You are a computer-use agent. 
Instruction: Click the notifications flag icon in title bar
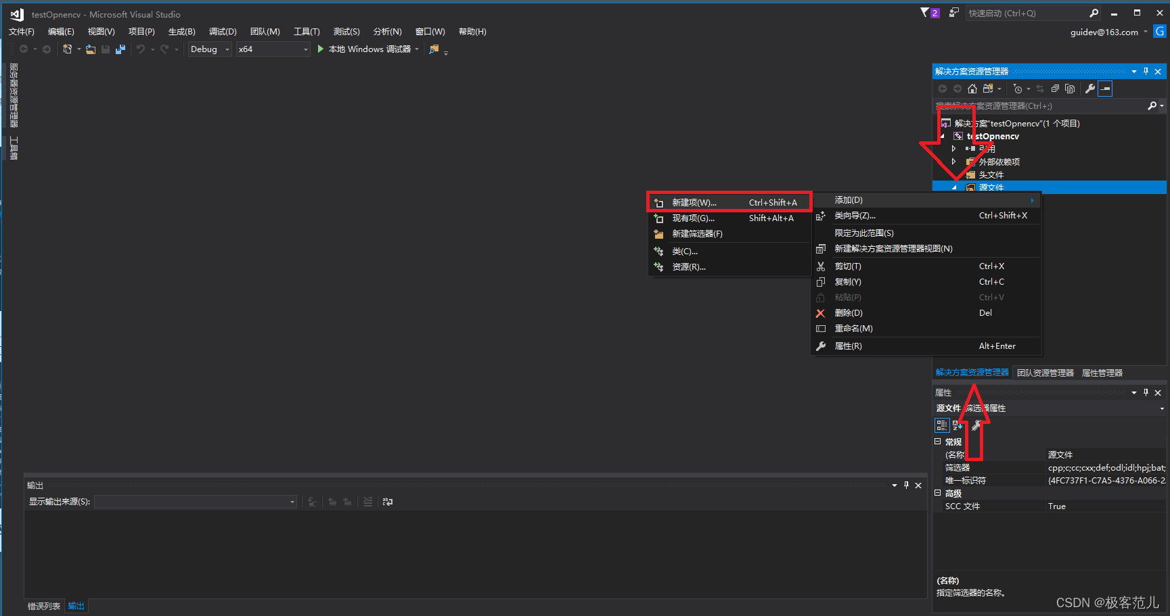925,13
